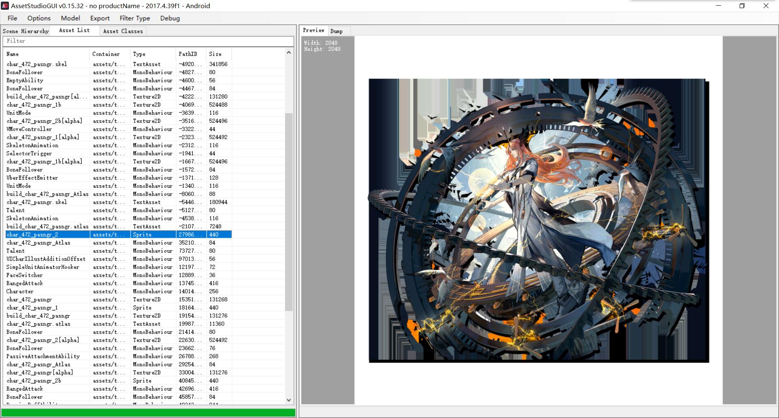
Task: Switch to the Asset Classes tab
Action: [x=123, y=31]
